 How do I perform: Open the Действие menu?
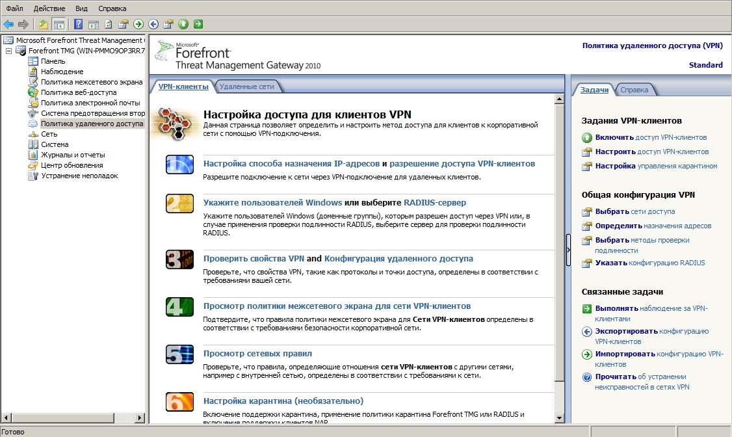pos(49,8)
